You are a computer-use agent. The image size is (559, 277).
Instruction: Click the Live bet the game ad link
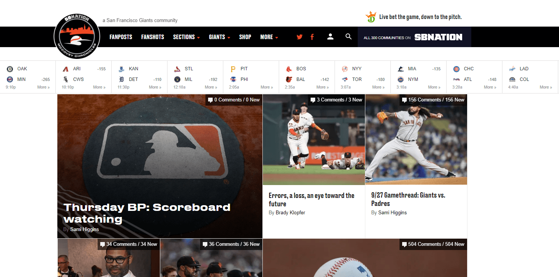[x=420, y=17]
